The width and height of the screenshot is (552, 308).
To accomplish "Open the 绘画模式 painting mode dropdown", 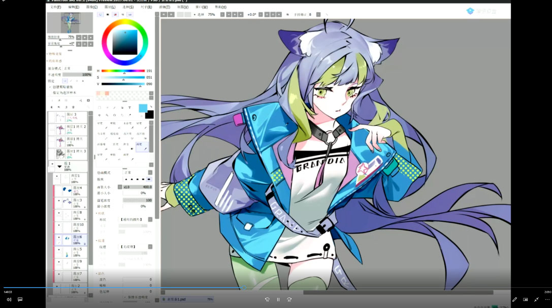I will coord(150,173).
